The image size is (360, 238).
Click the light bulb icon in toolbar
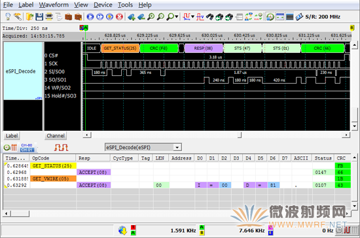click(8, 17)
